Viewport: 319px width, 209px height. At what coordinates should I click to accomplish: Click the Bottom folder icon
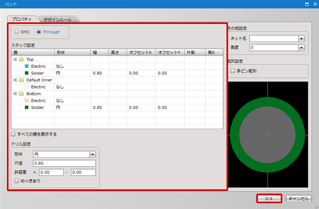[21, 94]
